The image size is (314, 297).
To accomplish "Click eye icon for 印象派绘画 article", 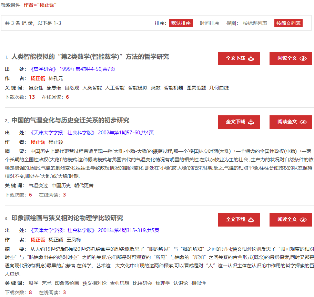I will tap(303, 220).
